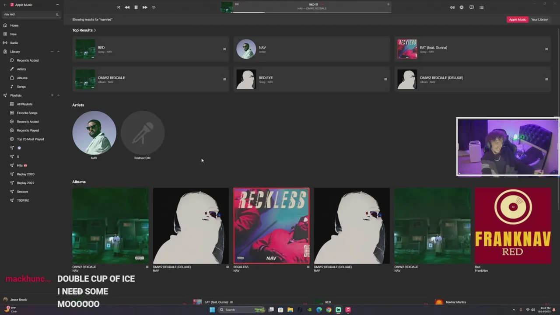Open NAV circular artist photo

point(94,133)
